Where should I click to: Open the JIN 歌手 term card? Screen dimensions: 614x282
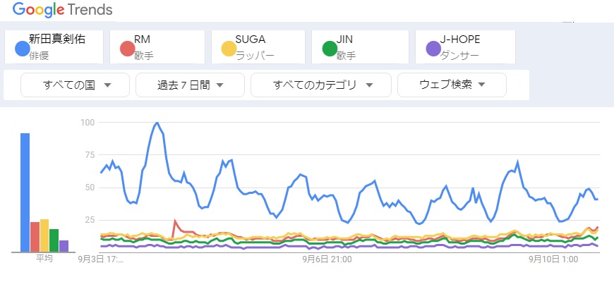point(361,47)
